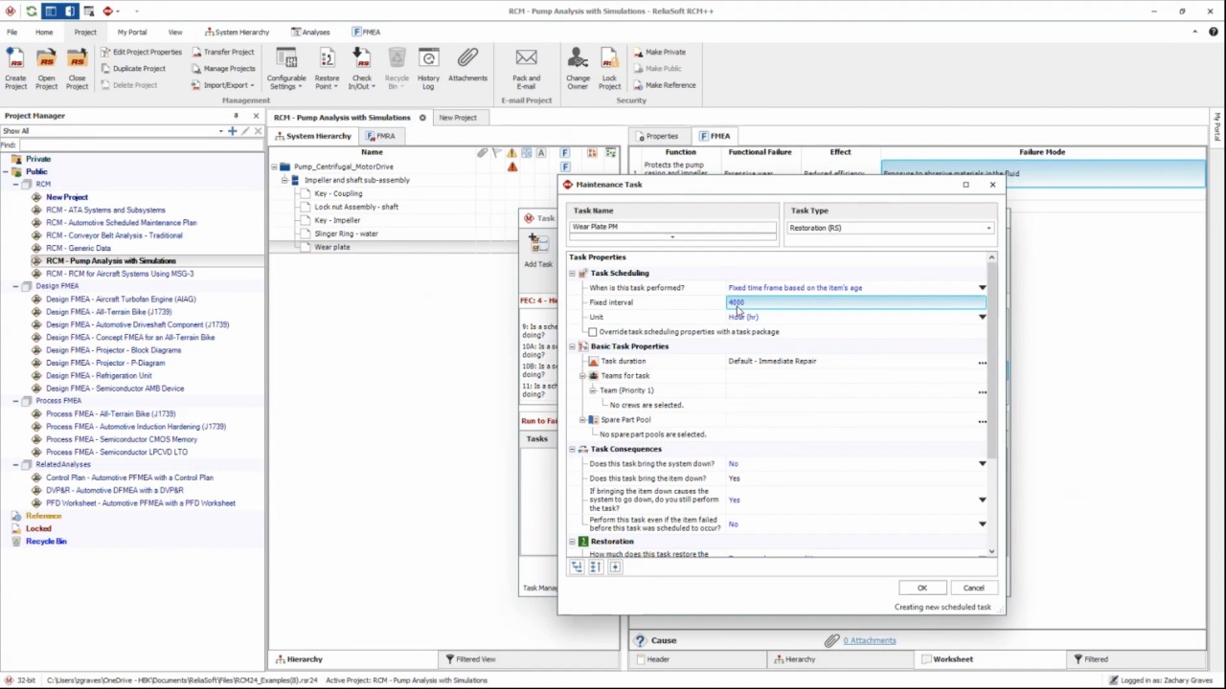Switch to the My Portal tab
The image size is (1226, 689).
click(132, 32)
